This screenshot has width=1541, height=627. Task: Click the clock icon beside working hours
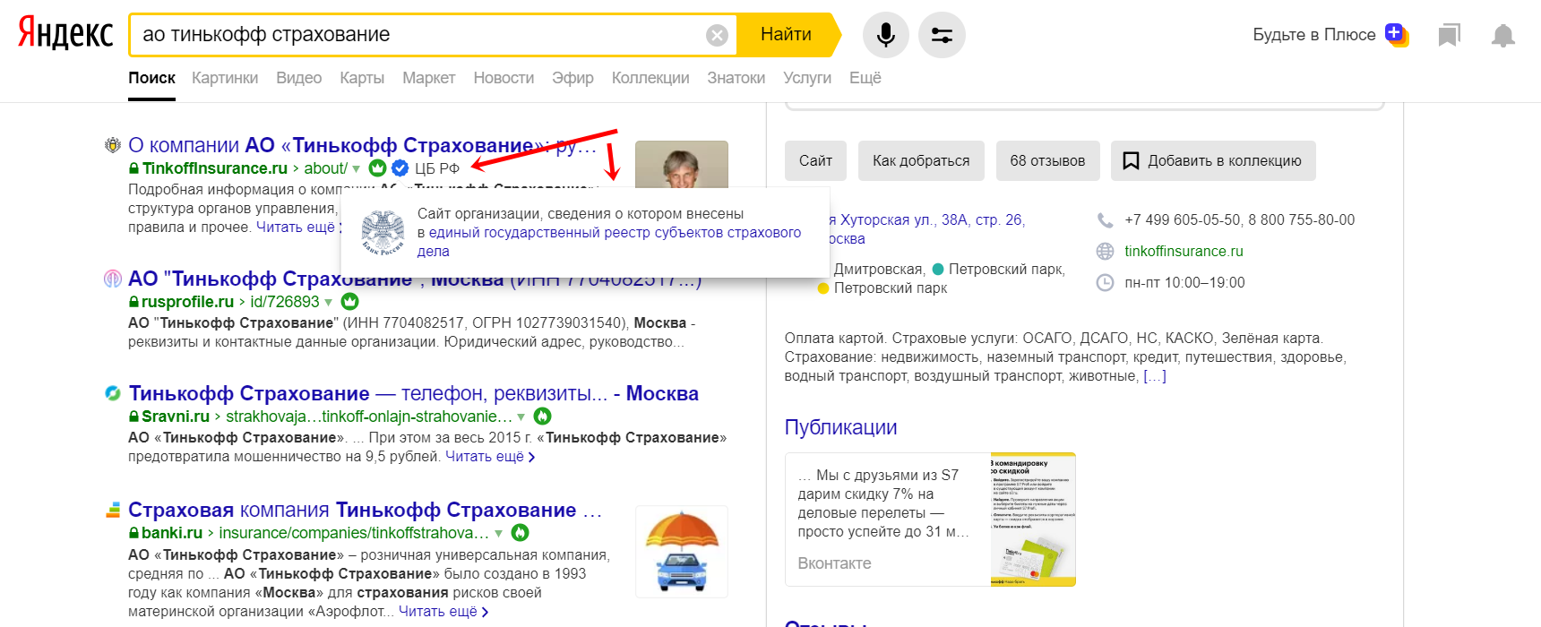point(1106,283)
